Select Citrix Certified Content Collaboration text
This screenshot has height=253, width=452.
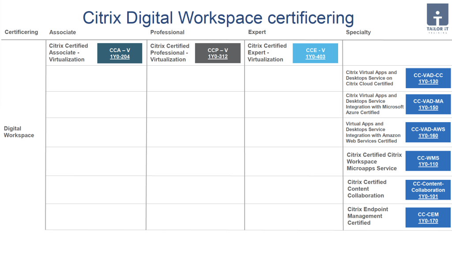click(x=367, y=189)
